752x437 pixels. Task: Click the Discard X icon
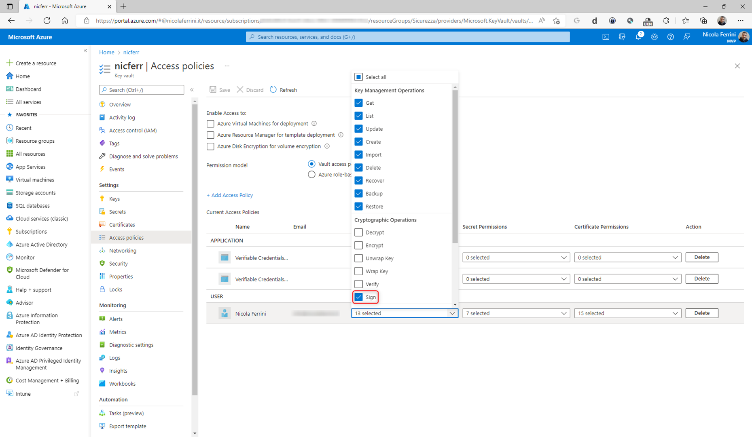click(240, 90)
